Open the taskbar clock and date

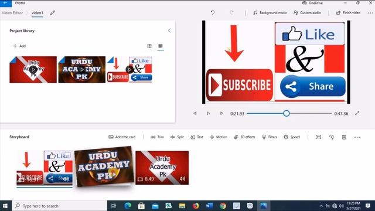(x=353, y=206)
